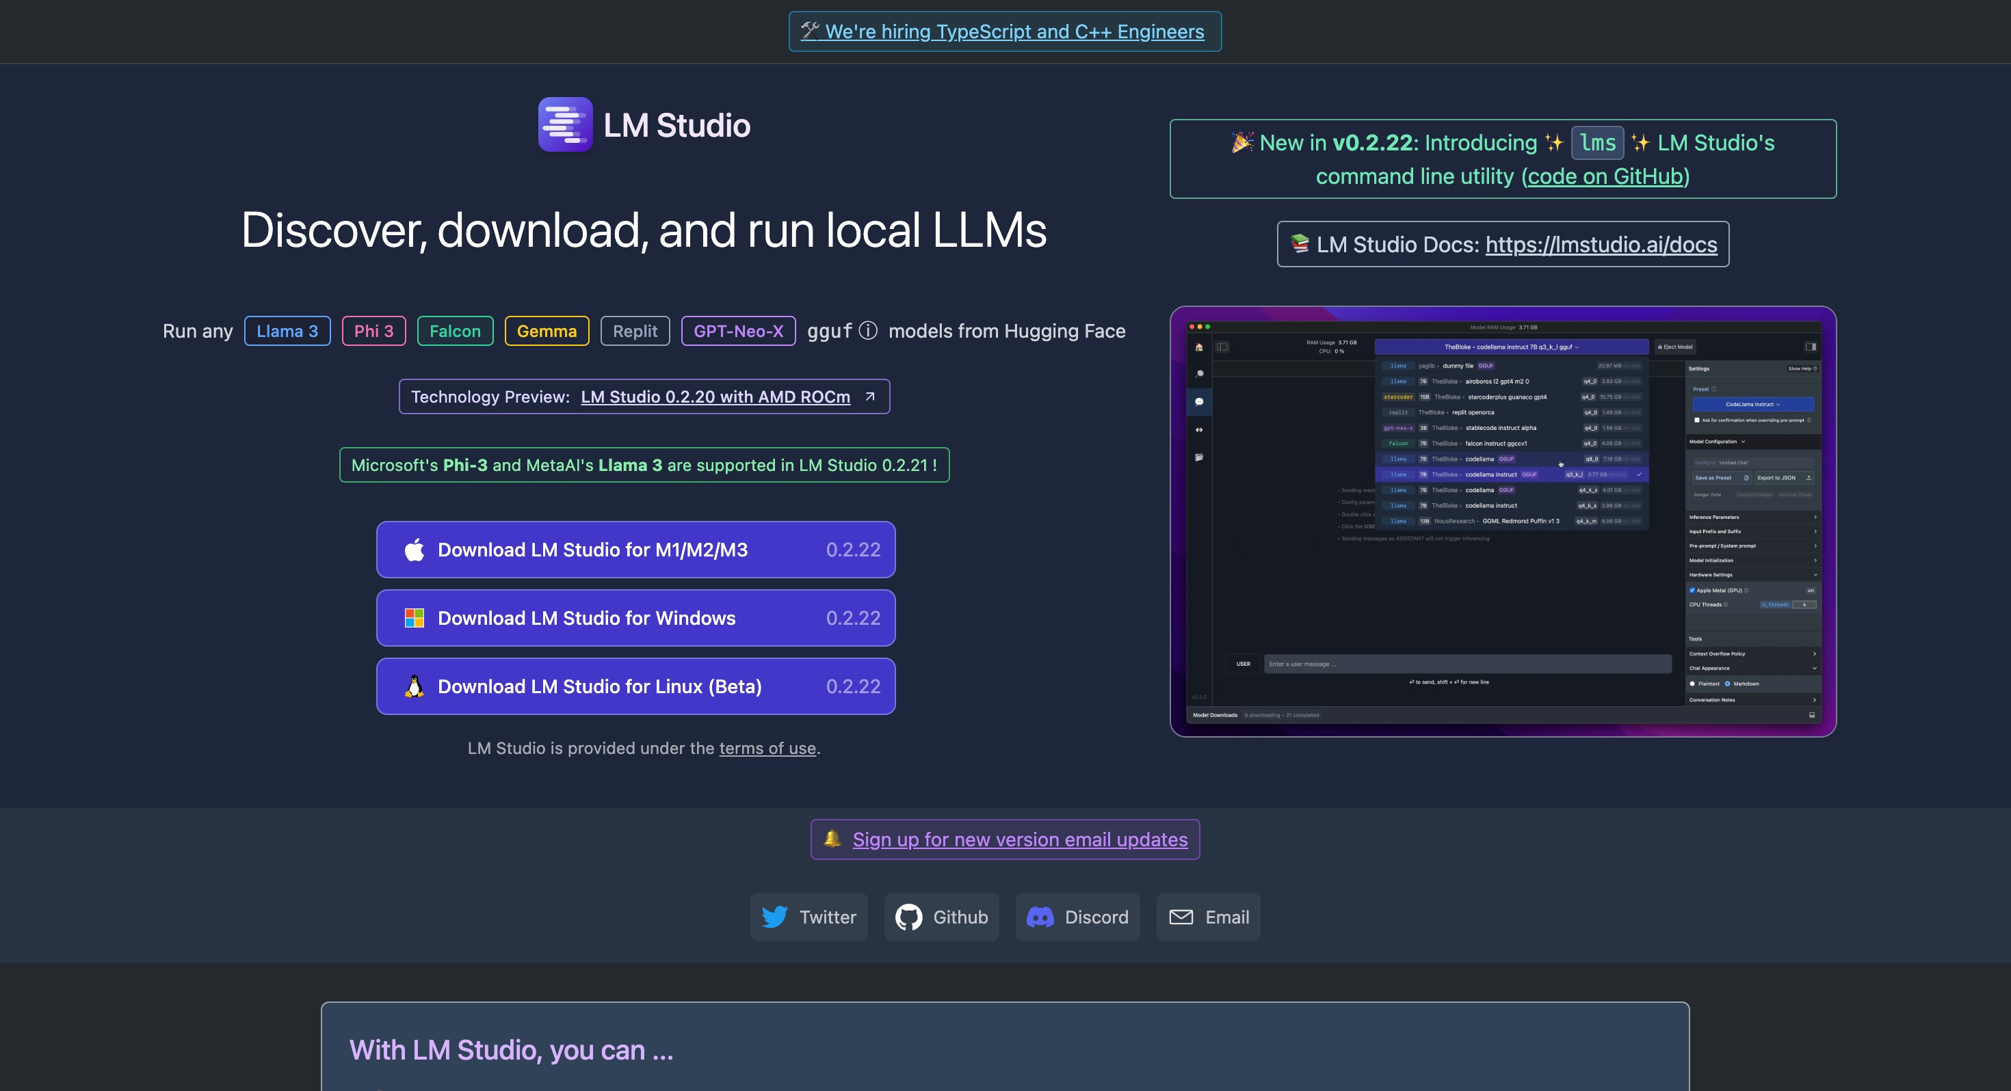Open the terms of use link

tap(767, 749)
